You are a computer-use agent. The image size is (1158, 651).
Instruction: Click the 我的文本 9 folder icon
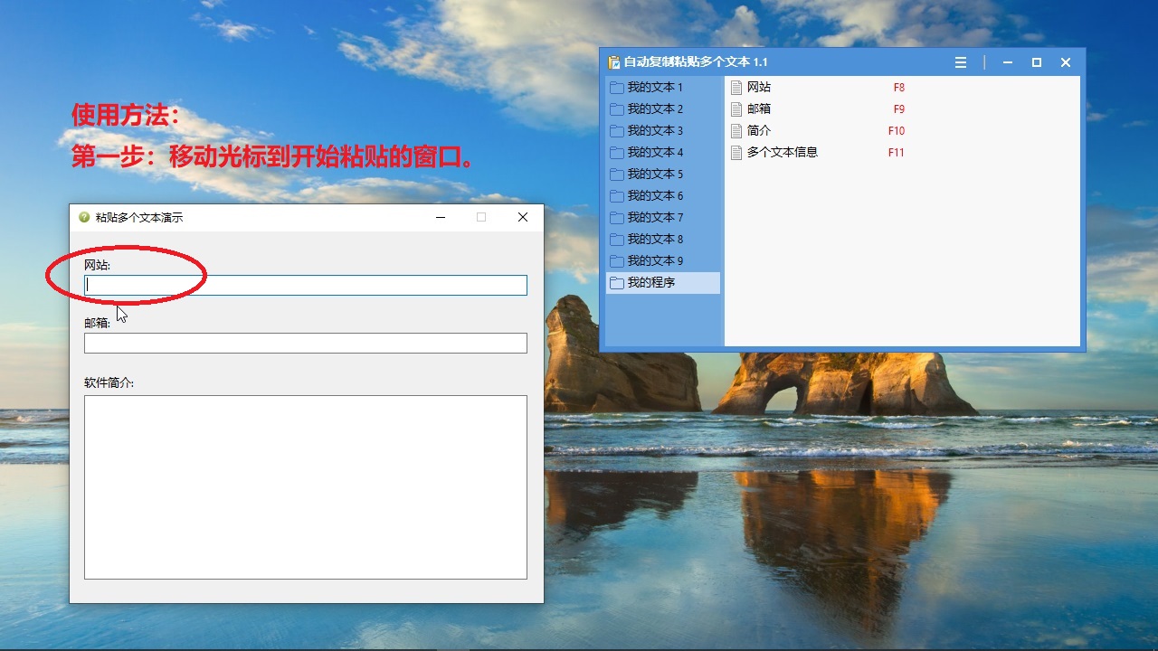(617, 261)
